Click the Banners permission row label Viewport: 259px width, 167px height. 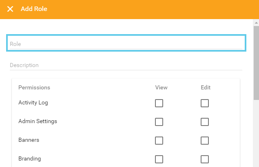[29, 140]
